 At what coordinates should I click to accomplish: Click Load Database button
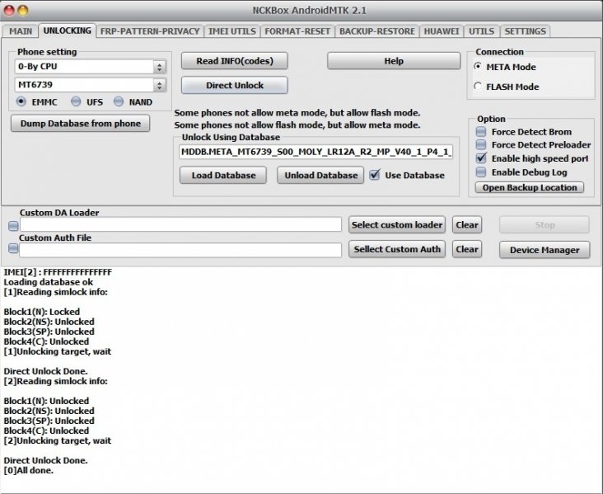point(223,175)
